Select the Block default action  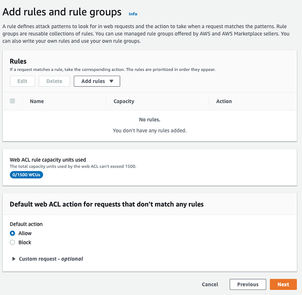coord(12,242)
